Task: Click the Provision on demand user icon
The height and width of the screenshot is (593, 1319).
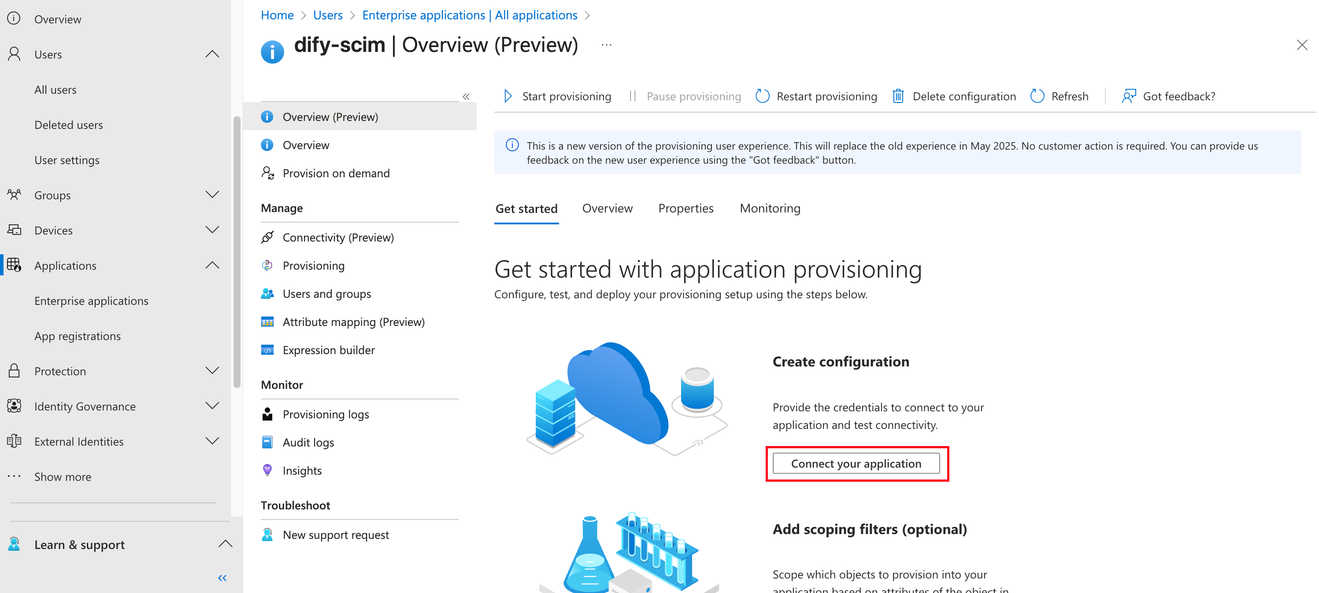Action: (267, 173)
